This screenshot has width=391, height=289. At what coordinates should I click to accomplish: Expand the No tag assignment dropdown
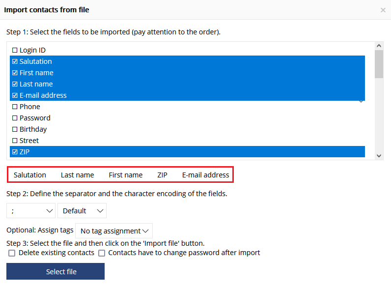click(x=114, y=231)
